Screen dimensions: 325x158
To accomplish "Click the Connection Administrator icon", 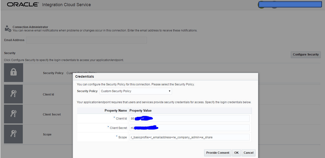I will coord(8,29).
